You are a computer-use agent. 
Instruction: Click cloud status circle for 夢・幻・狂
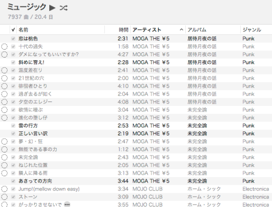click(x=4, y=141)
